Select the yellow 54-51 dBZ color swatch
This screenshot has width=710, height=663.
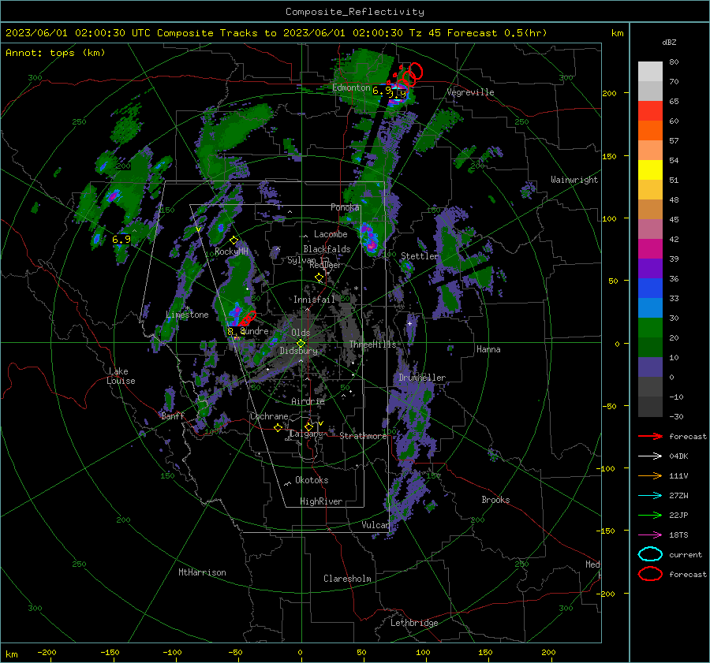[x=650, y=170]
